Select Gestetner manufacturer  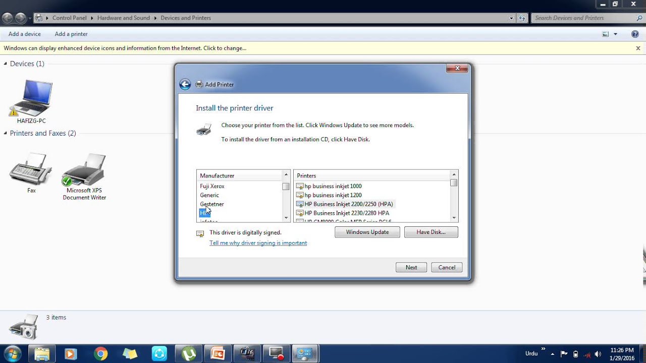click(212, 204)
